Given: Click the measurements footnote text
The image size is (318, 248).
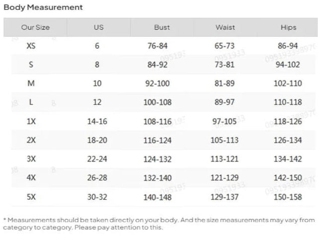Looking at the screenshot, I should (159, 224).
